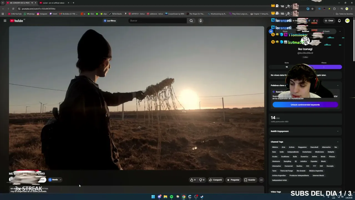Open Kick bookmark
Screen dimensions: 355x200
pos(91,14)
